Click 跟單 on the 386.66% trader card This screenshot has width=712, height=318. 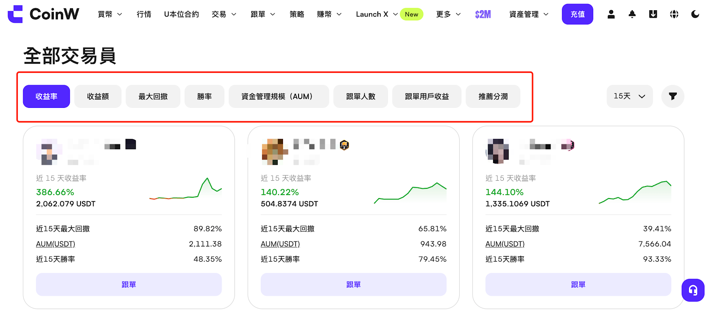129,284
